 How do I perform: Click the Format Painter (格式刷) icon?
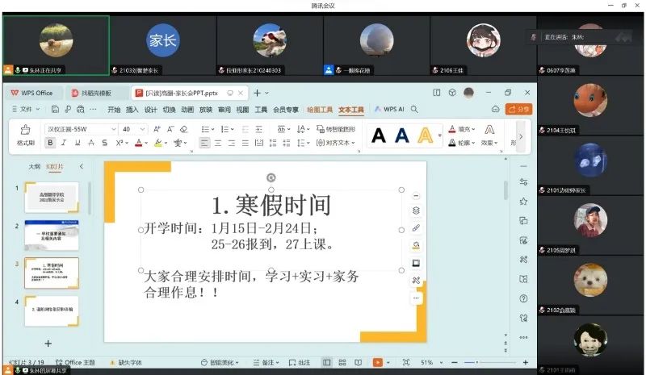point(25,130)
